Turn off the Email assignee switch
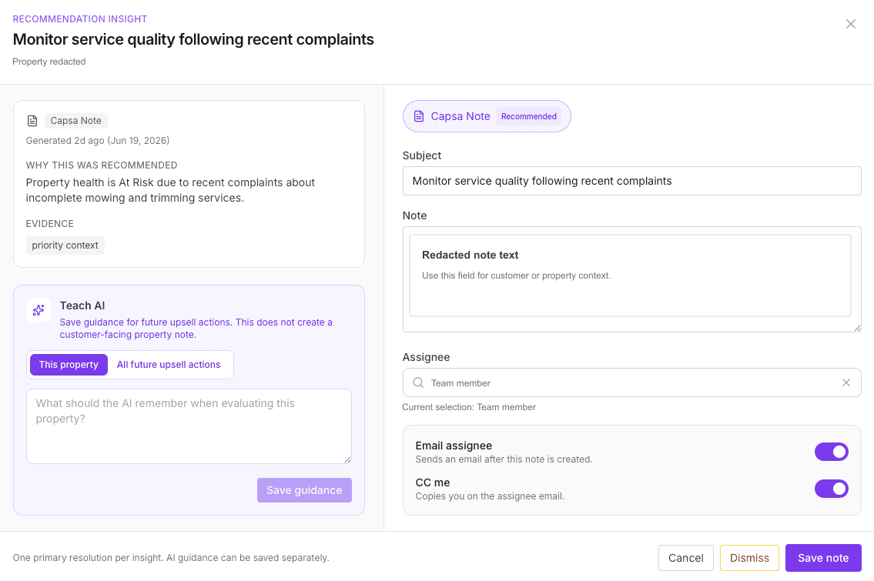 click(x=831, y=452)
